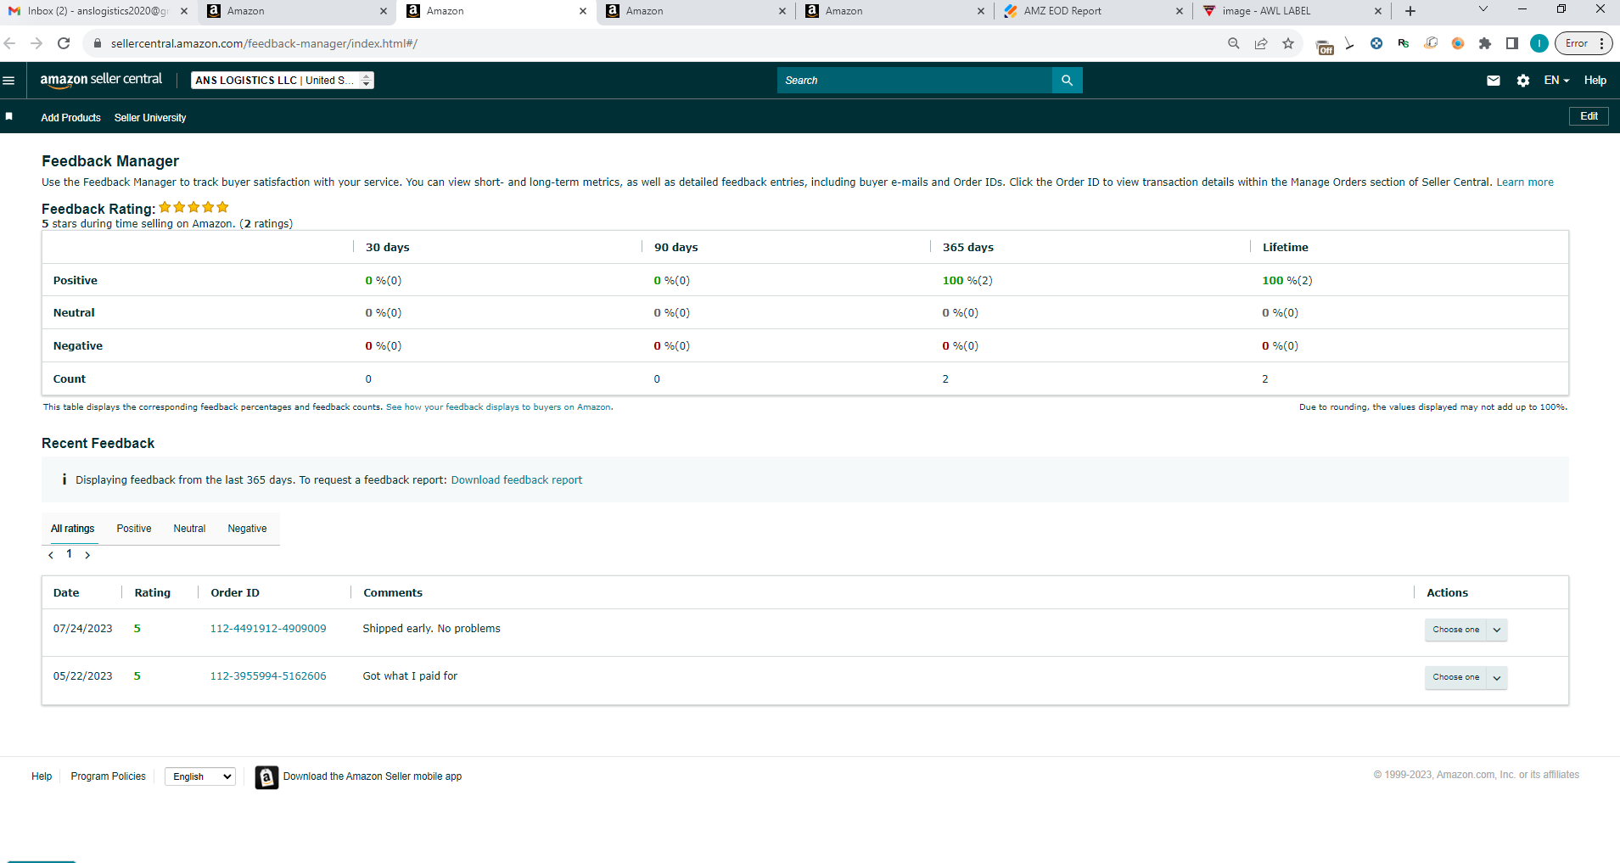Click the browser back arrow
This screenshot has width=1620, height=863.
[10, 43]
